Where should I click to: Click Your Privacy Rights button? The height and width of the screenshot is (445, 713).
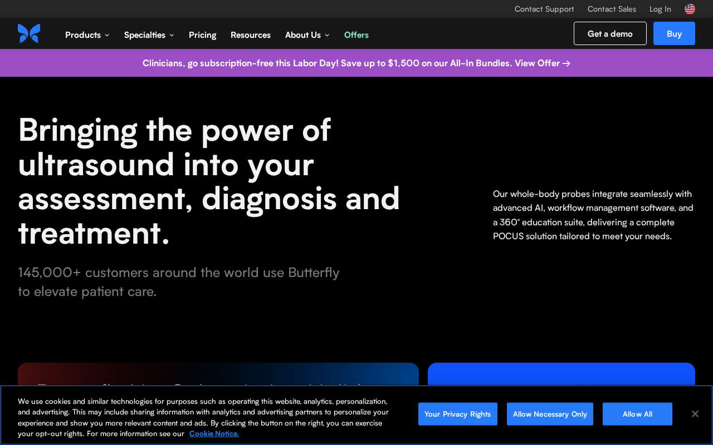[x=458, y=414]
